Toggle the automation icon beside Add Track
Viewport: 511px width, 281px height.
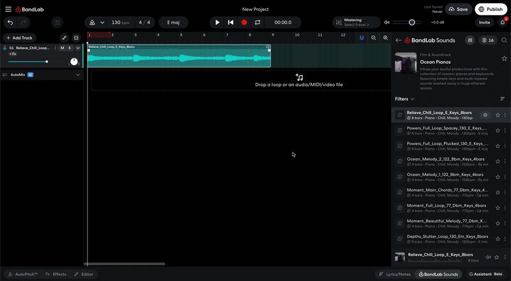coord(65,38)
